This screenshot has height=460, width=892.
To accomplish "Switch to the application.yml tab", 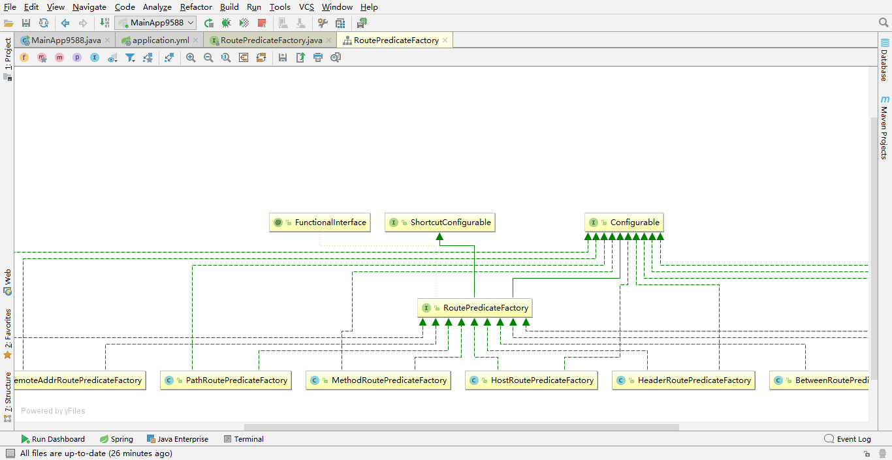I will [160, 40].
